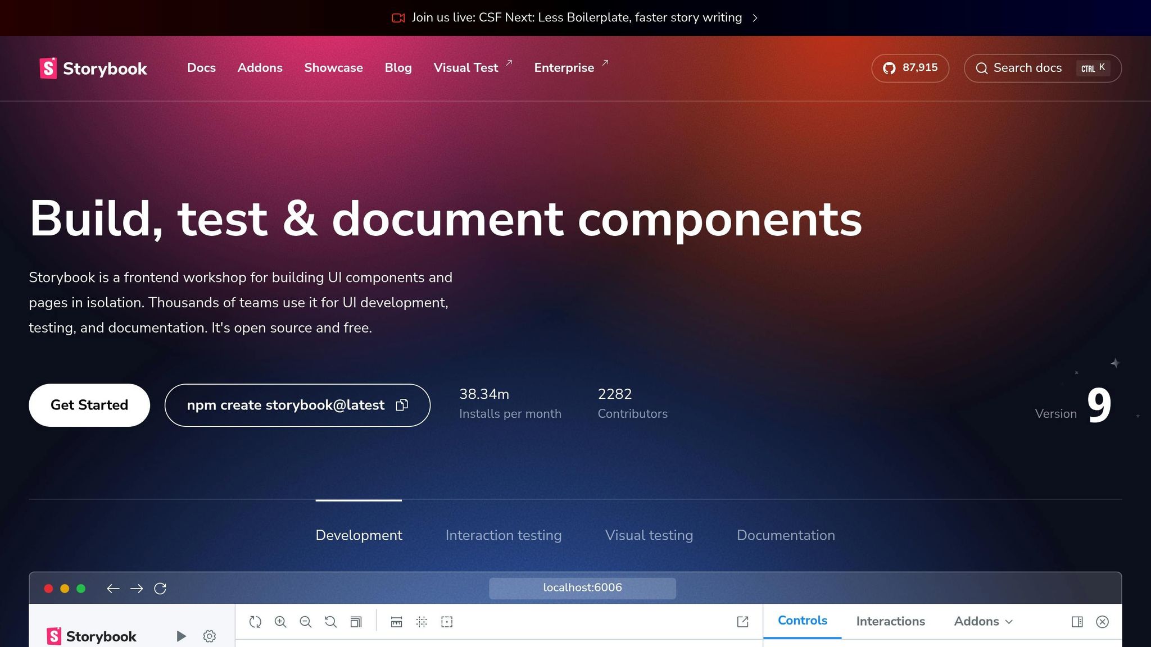Select the Interactions panel tab
Viewport: 1151px width, 647px height.
point(890,621)
